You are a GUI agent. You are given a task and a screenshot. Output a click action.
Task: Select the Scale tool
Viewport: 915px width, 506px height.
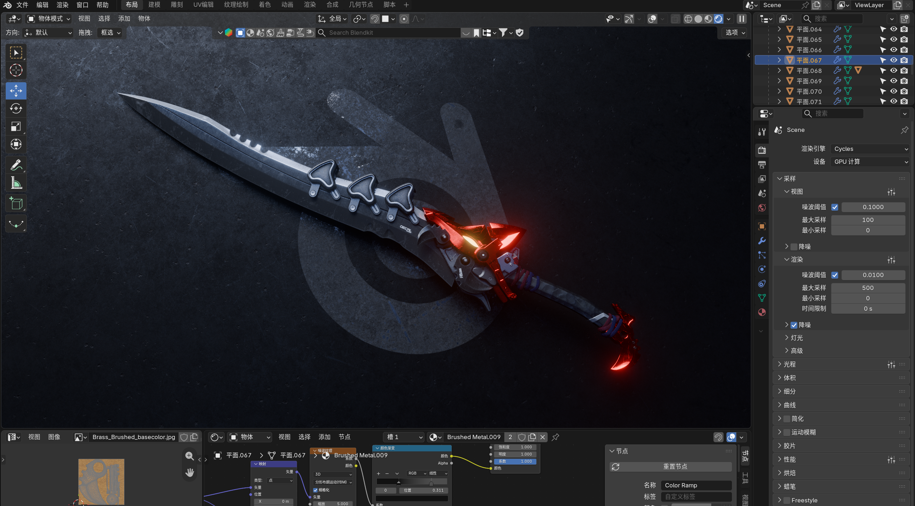click(x=16, y=126)
